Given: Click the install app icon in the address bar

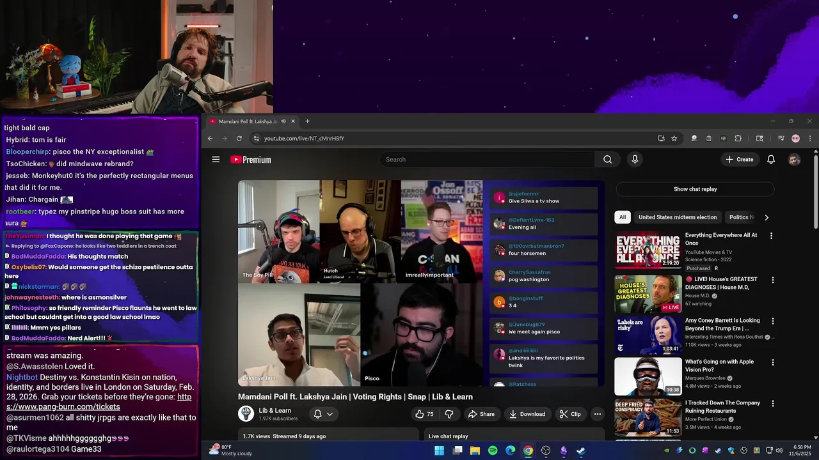Looking at the screenshot, I should click(661, 139).
